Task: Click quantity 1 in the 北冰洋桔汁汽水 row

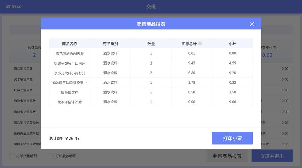Action: [151, 102]
